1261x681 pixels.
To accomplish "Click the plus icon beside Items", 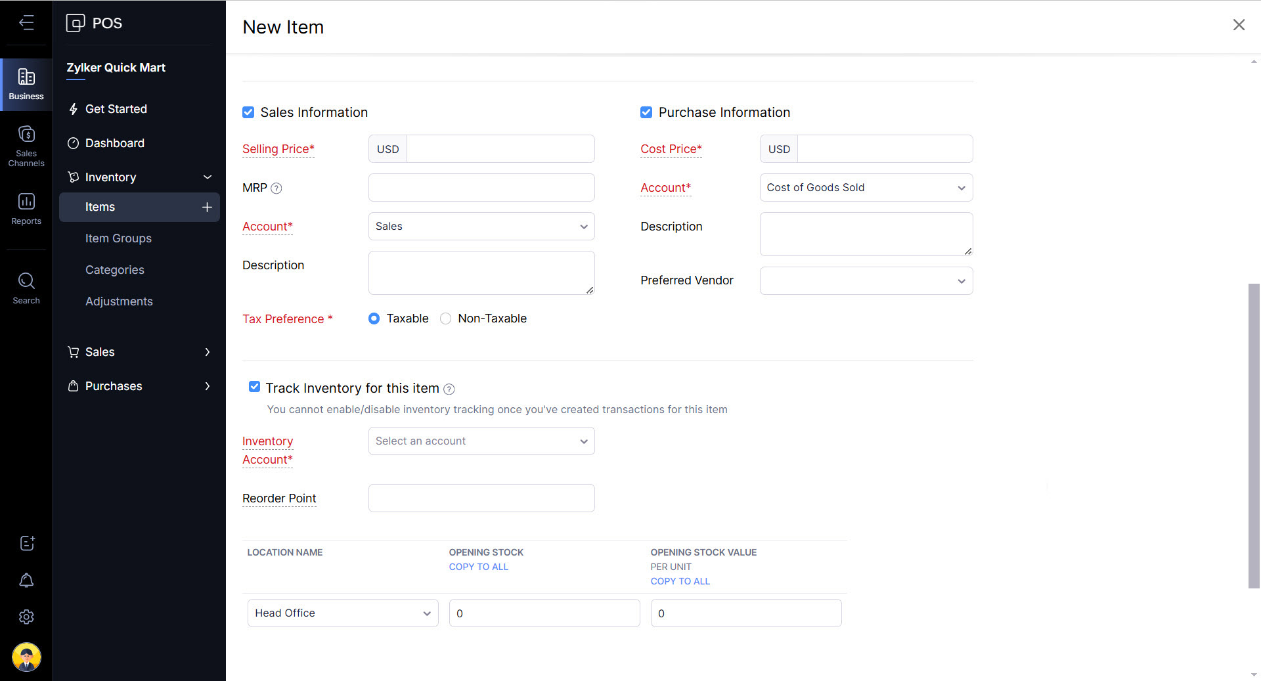I will [x=207, y=208].
